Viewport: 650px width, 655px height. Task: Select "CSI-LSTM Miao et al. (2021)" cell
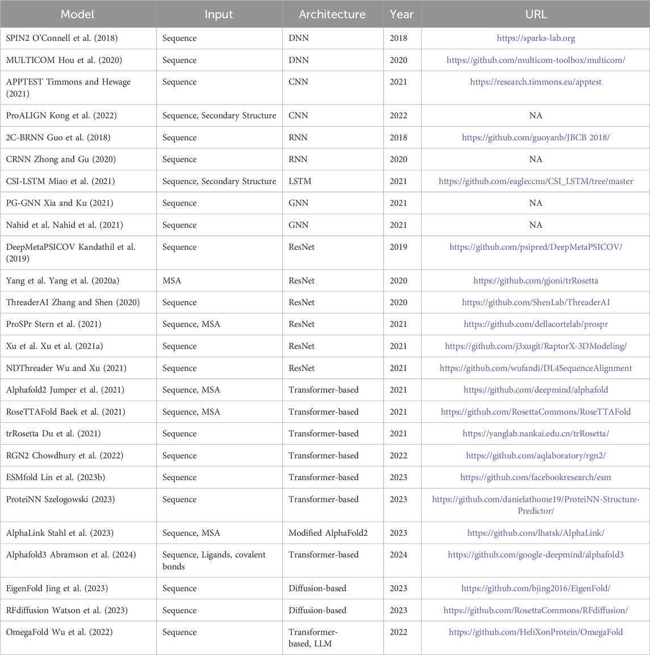(x=78, y=181)
